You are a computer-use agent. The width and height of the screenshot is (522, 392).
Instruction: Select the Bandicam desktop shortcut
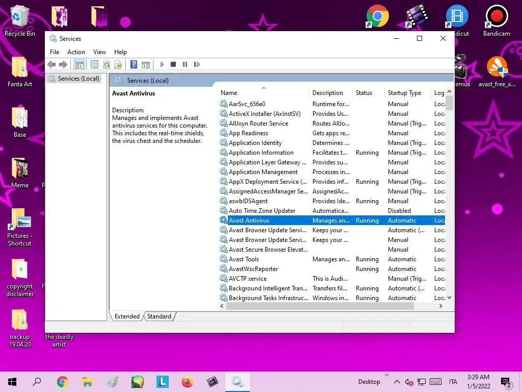pyautogui.click(x=497, y=20)
